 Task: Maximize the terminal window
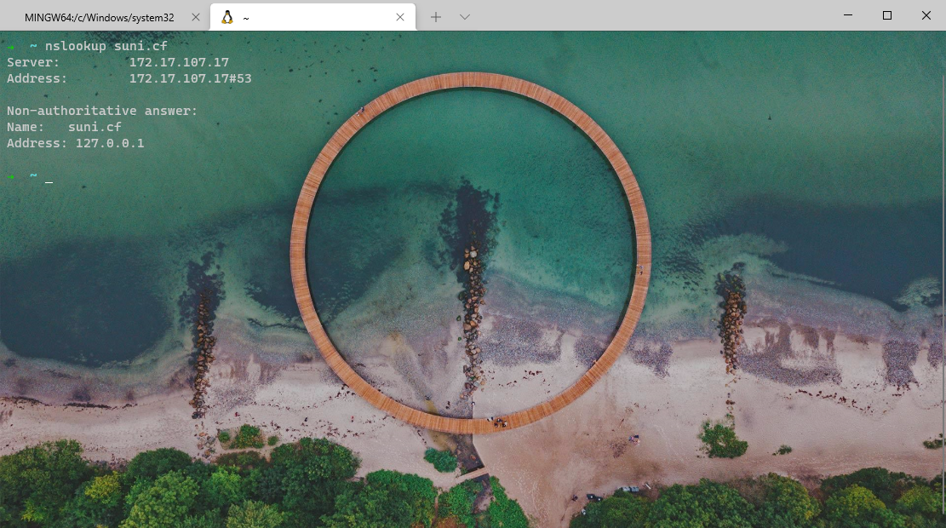[887, 15]
